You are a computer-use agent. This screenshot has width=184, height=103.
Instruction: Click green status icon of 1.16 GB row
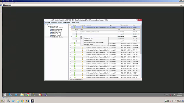click(75, 73)
